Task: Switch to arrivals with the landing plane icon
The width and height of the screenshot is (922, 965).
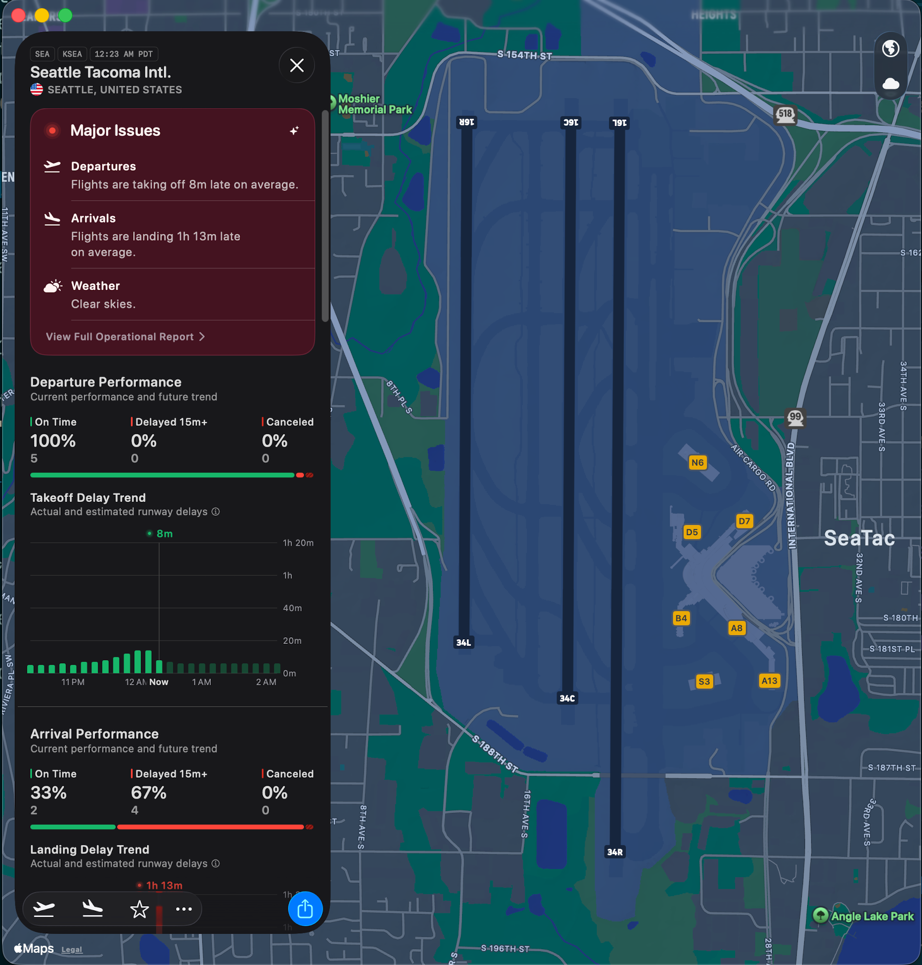Action: tap(92, 909)
